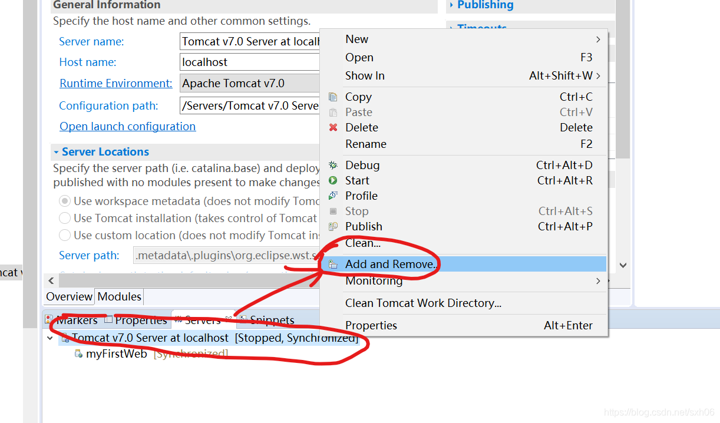The image size is (720, 423).
Task: Click the myFirstWeb module icon
Action: [x=78, y=354]
